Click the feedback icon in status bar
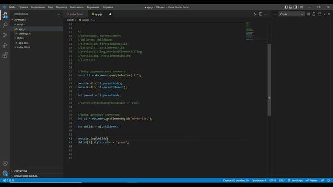 (x=323, y=180)
